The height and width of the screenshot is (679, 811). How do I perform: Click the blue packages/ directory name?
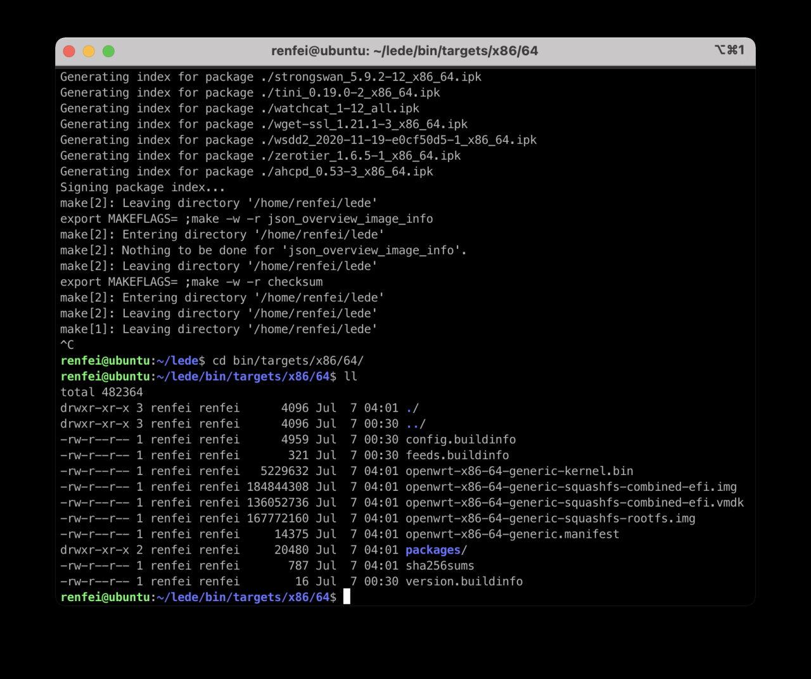(436, 550)
